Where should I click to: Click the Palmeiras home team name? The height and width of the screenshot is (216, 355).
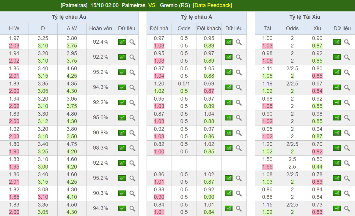pos(133,5)
